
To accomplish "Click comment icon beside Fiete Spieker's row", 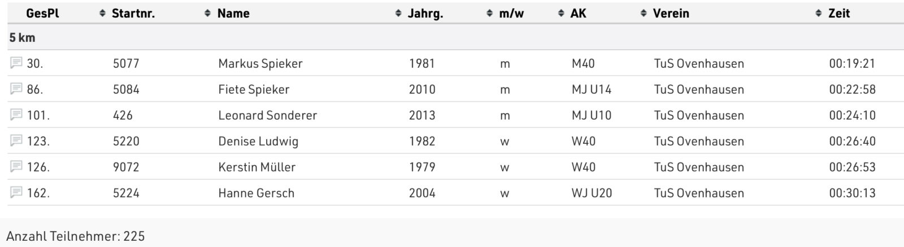I will pos(16,89).
